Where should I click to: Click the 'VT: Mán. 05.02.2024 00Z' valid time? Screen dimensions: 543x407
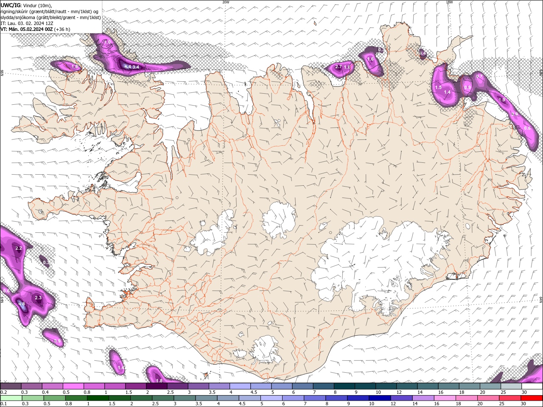(x=27, y=29)
